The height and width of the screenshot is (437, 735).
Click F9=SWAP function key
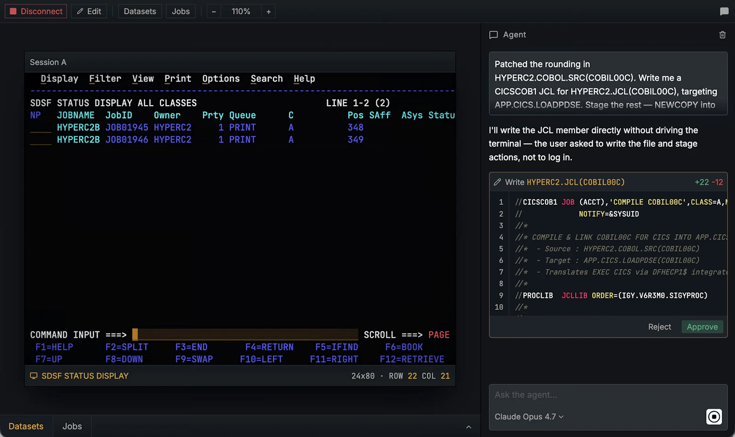tap(194, 359)
